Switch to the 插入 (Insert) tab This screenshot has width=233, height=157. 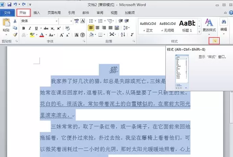tap(37, 13)
